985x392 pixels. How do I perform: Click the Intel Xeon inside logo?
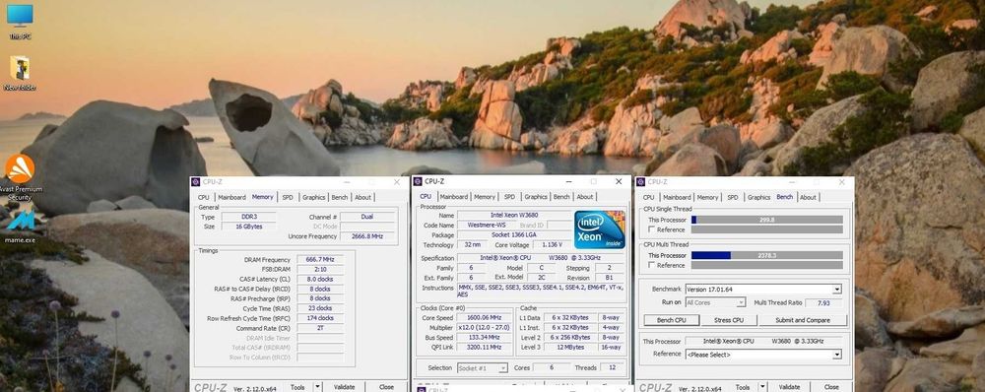tap(599, 229)
